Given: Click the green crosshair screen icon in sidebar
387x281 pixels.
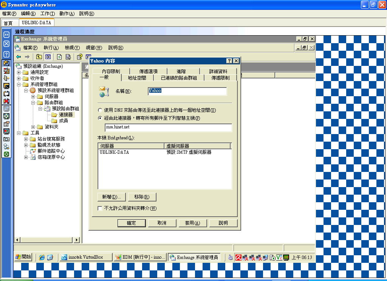Looking at the screenshot, I should (x=6, y=116).
